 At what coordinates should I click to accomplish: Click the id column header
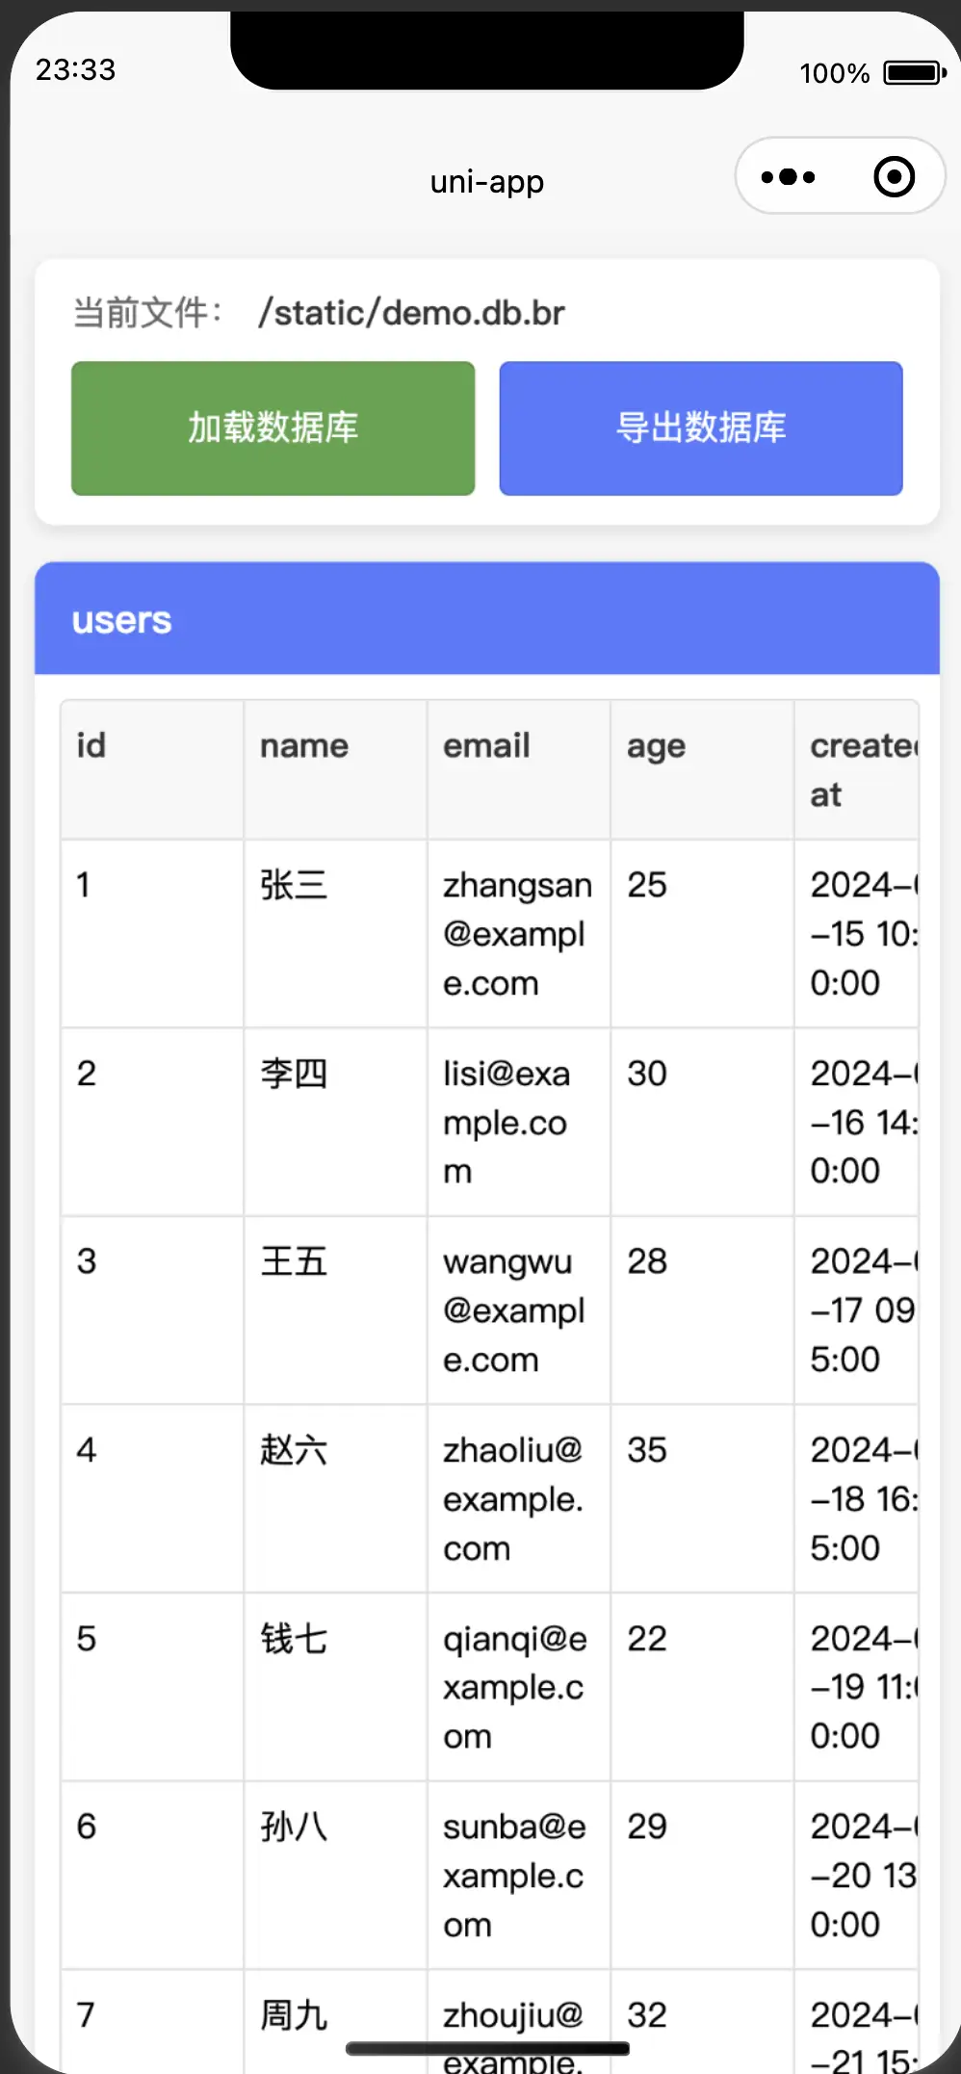[x=91, y=746]
